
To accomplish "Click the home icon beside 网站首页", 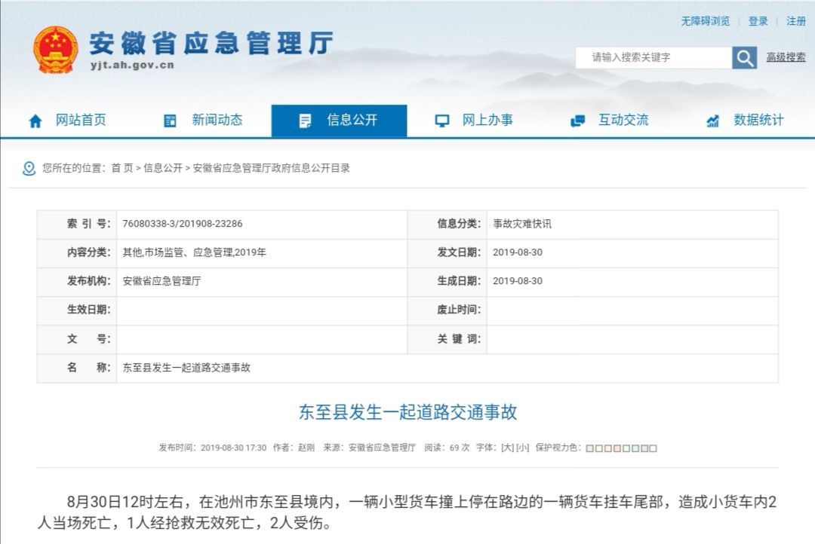I will coord(35,121).
